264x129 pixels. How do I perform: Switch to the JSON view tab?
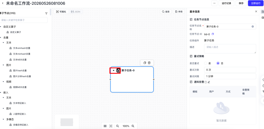coord(76,12)
